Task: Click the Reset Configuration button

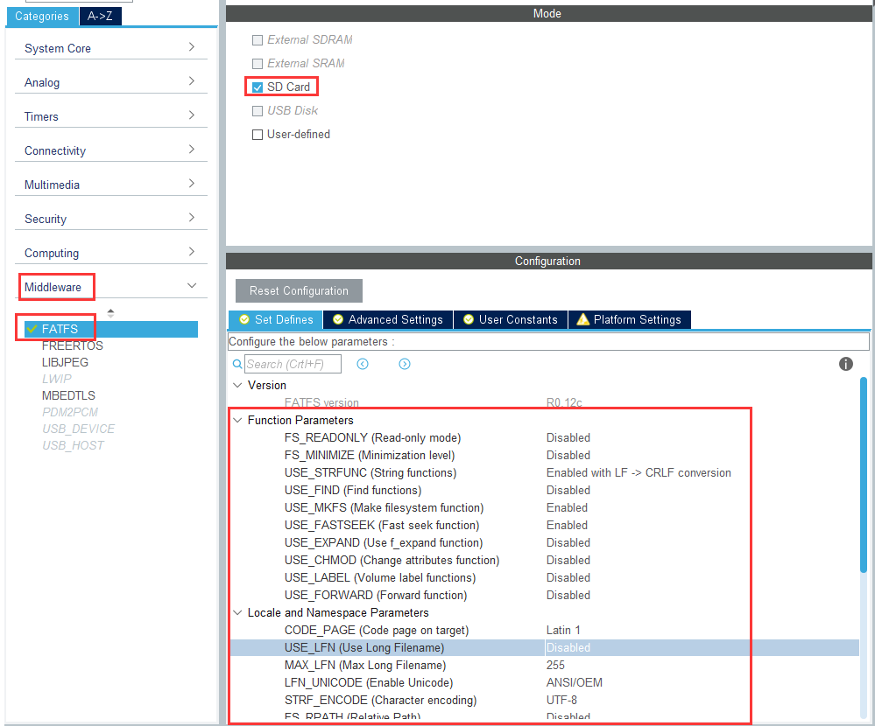Action: (x=299, y=290)
